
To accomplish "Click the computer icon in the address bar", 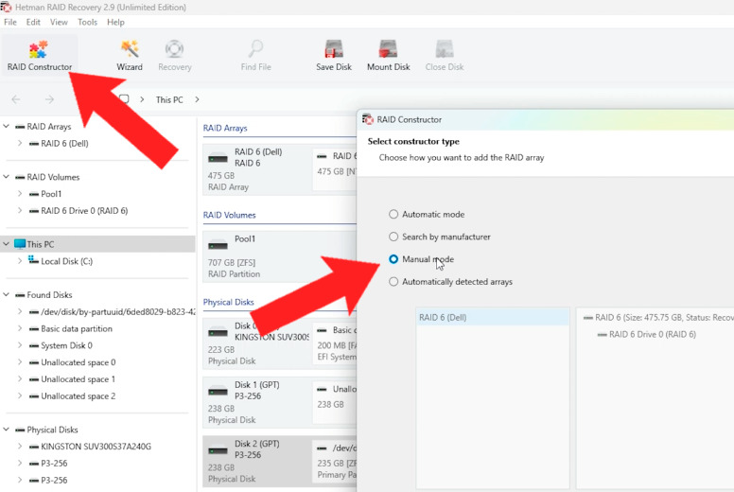I will [x=124, y=98].
